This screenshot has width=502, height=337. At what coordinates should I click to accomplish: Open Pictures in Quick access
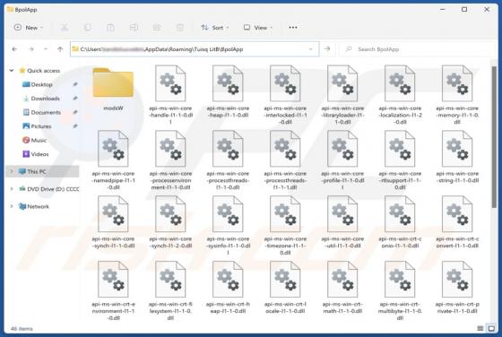[41, 126]
